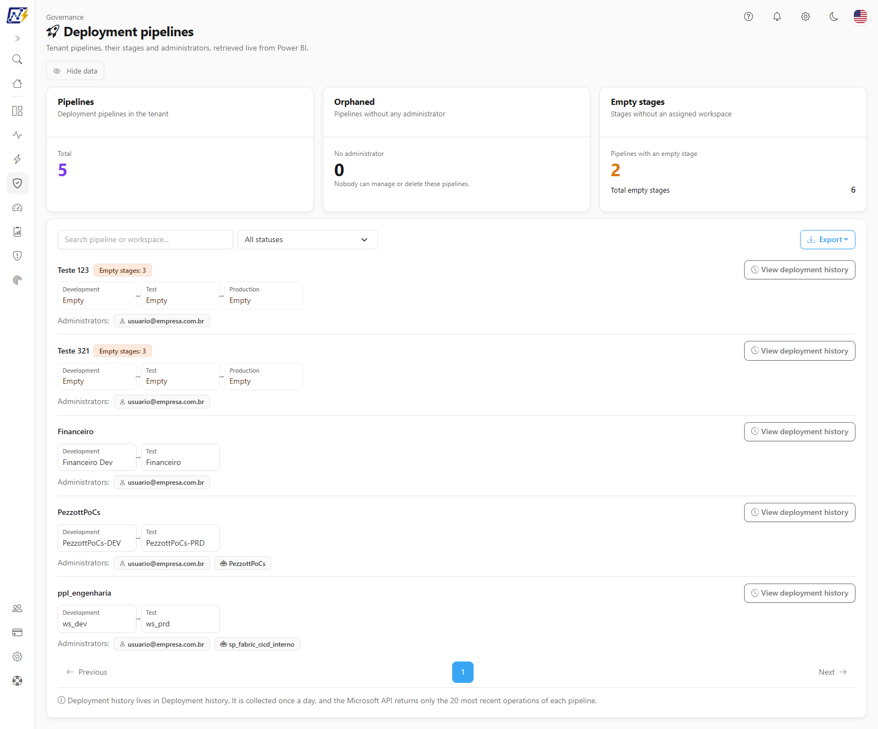The width and height of the screenshot is (878, 729).
Task: Open the settings gear in the top bar
Action: click(806, 16)
